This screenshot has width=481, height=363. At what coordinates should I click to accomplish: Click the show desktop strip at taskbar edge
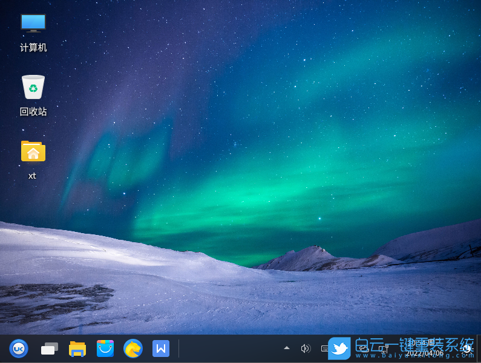(x=479, y=349)
